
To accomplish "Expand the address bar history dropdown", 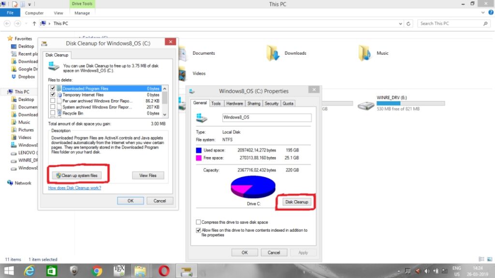I will (x=400, y=24).
